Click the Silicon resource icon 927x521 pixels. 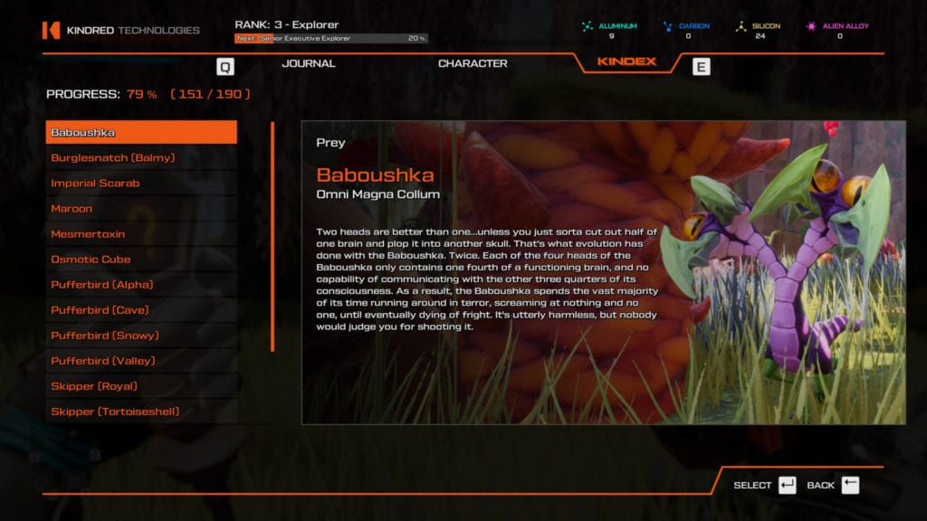[741, 26]
